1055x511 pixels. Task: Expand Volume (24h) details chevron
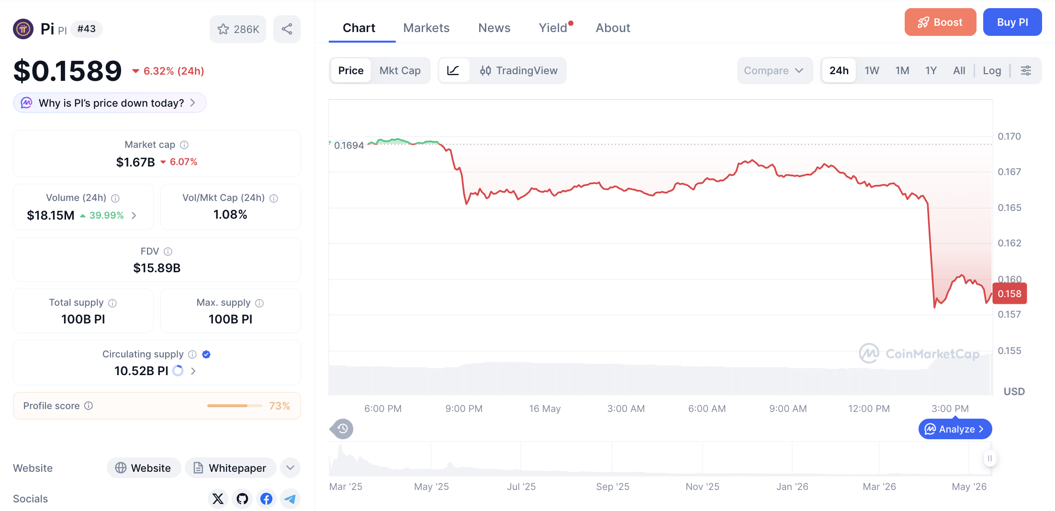pyautogui.click(x=134, y=215)
